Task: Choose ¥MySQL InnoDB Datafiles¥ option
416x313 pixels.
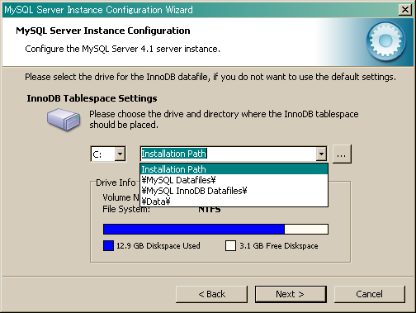Action: 234,191
